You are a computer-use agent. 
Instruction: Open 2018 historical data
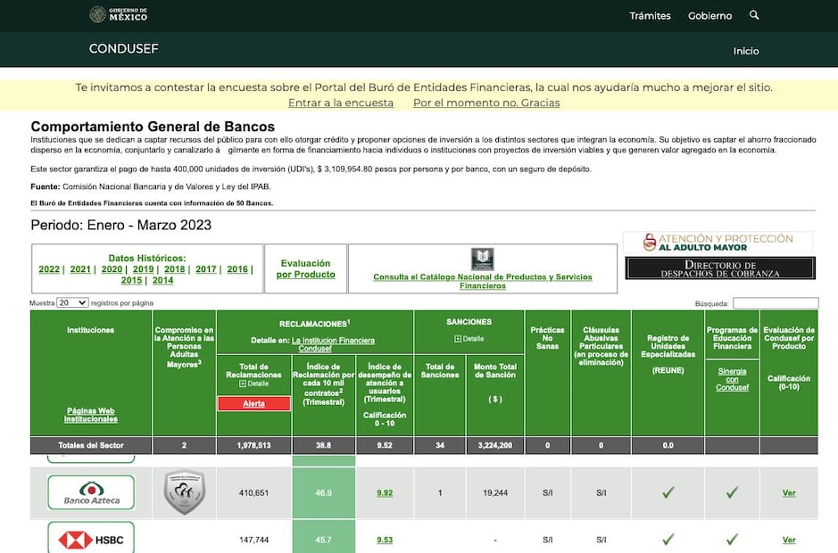[x=175, y=269]
